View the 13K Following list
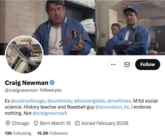Image resolution: width=165 pixels, height=139 pixels. [x=18, y=133]
